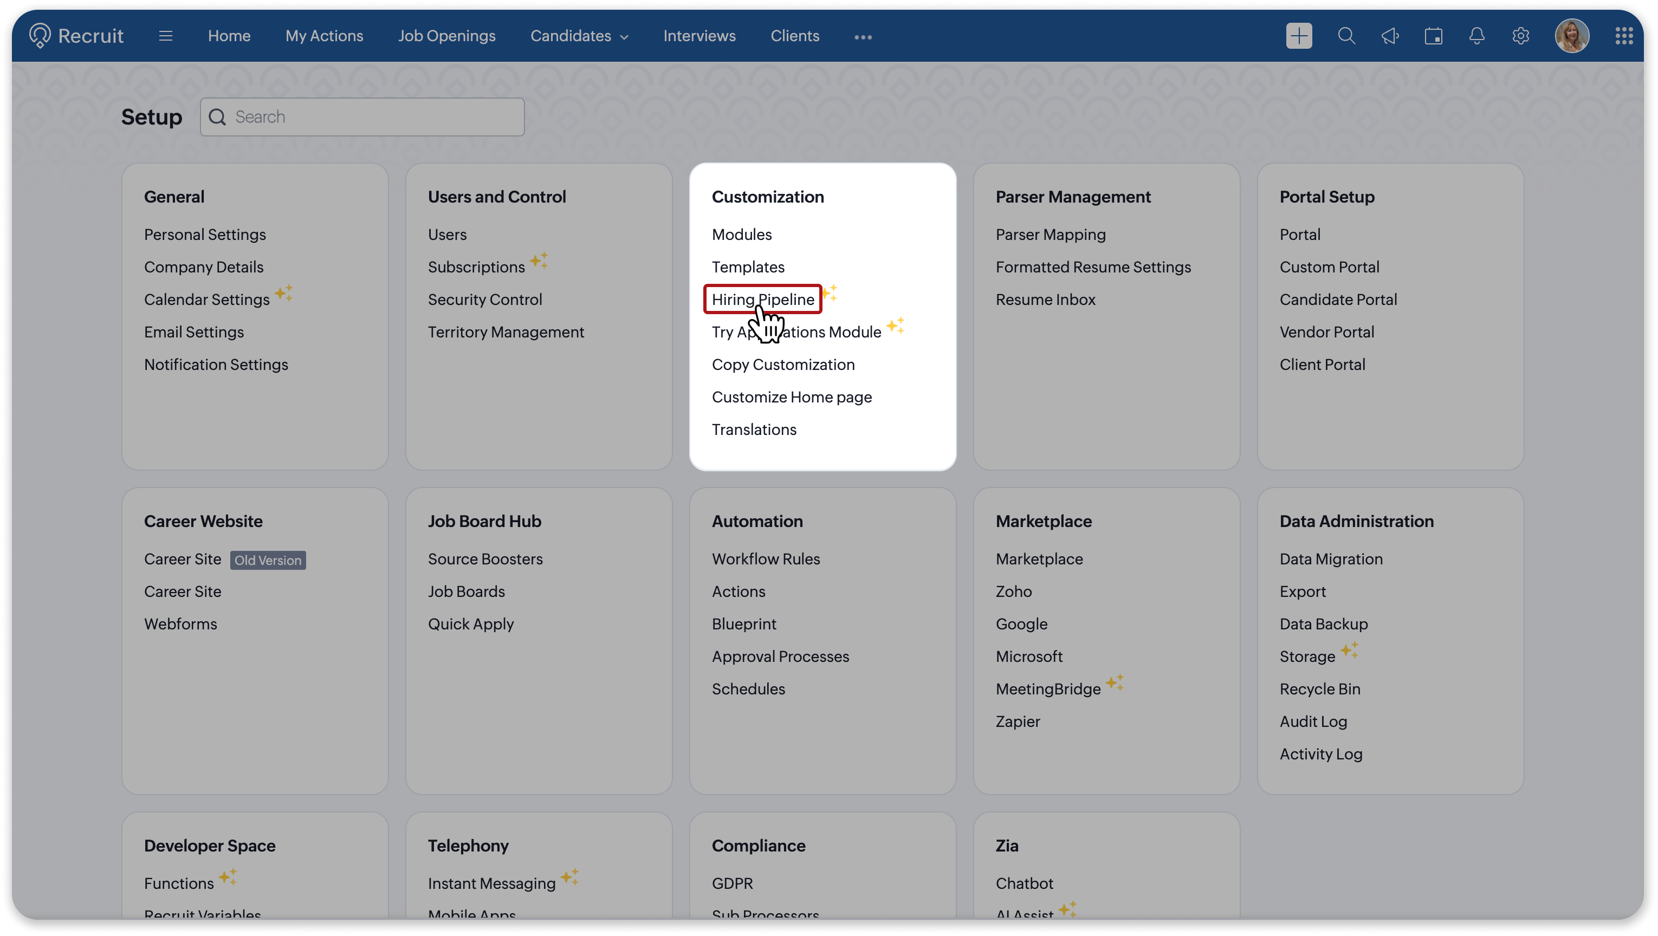Open Workflow Rules
The height and width of the screenshot is (936, 1658).
766,559
